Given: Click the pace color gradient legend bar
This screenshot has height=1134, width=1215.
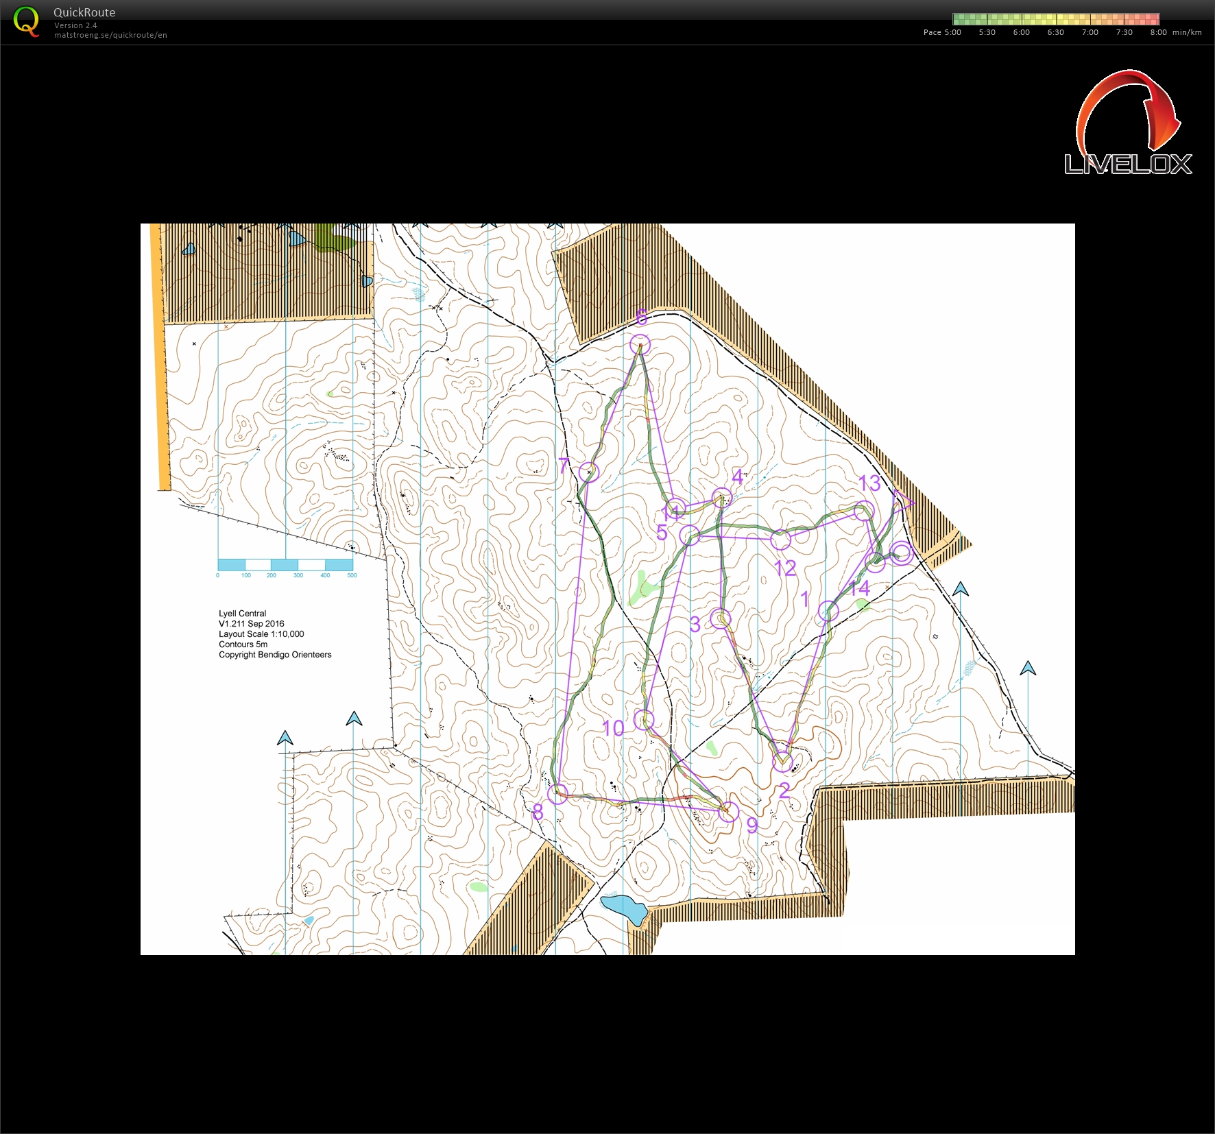Looking at the screenshot, I should pyautogui.click(x=1055, y=19).
